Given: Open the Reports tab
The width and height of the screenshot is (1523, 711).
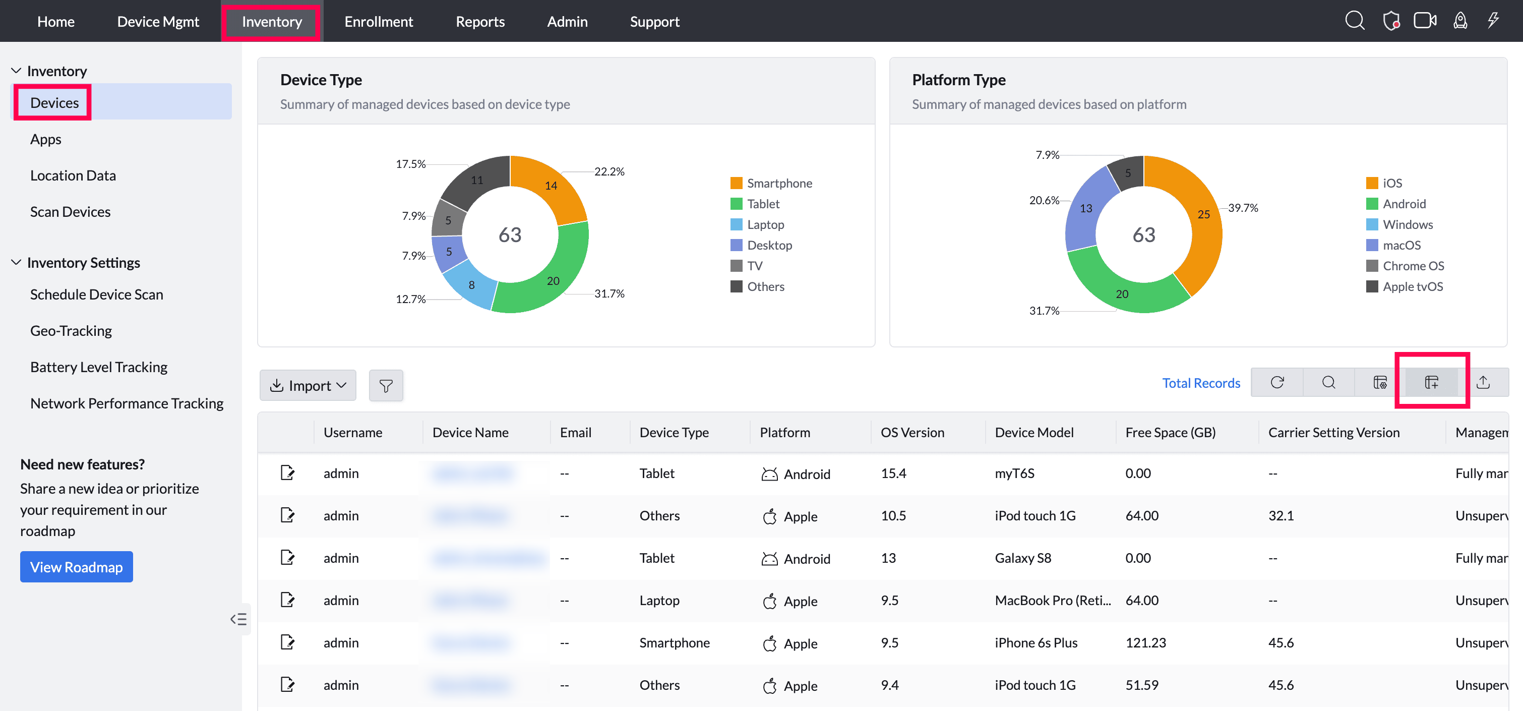Looking at the screenshot, I should 480,21.
